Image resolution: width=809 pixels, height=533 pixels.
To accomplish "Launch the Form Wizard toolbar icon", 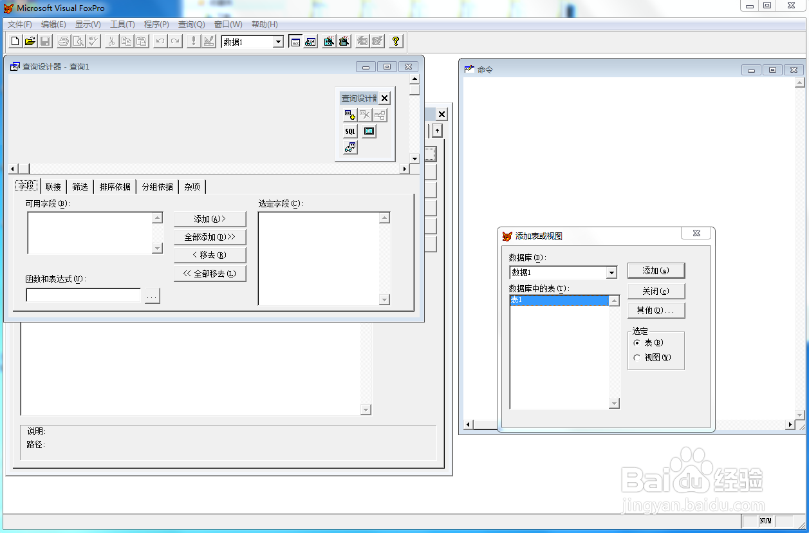I will [x=329, y=42].
